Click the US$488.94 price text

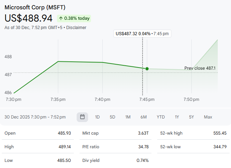[28, 18]
